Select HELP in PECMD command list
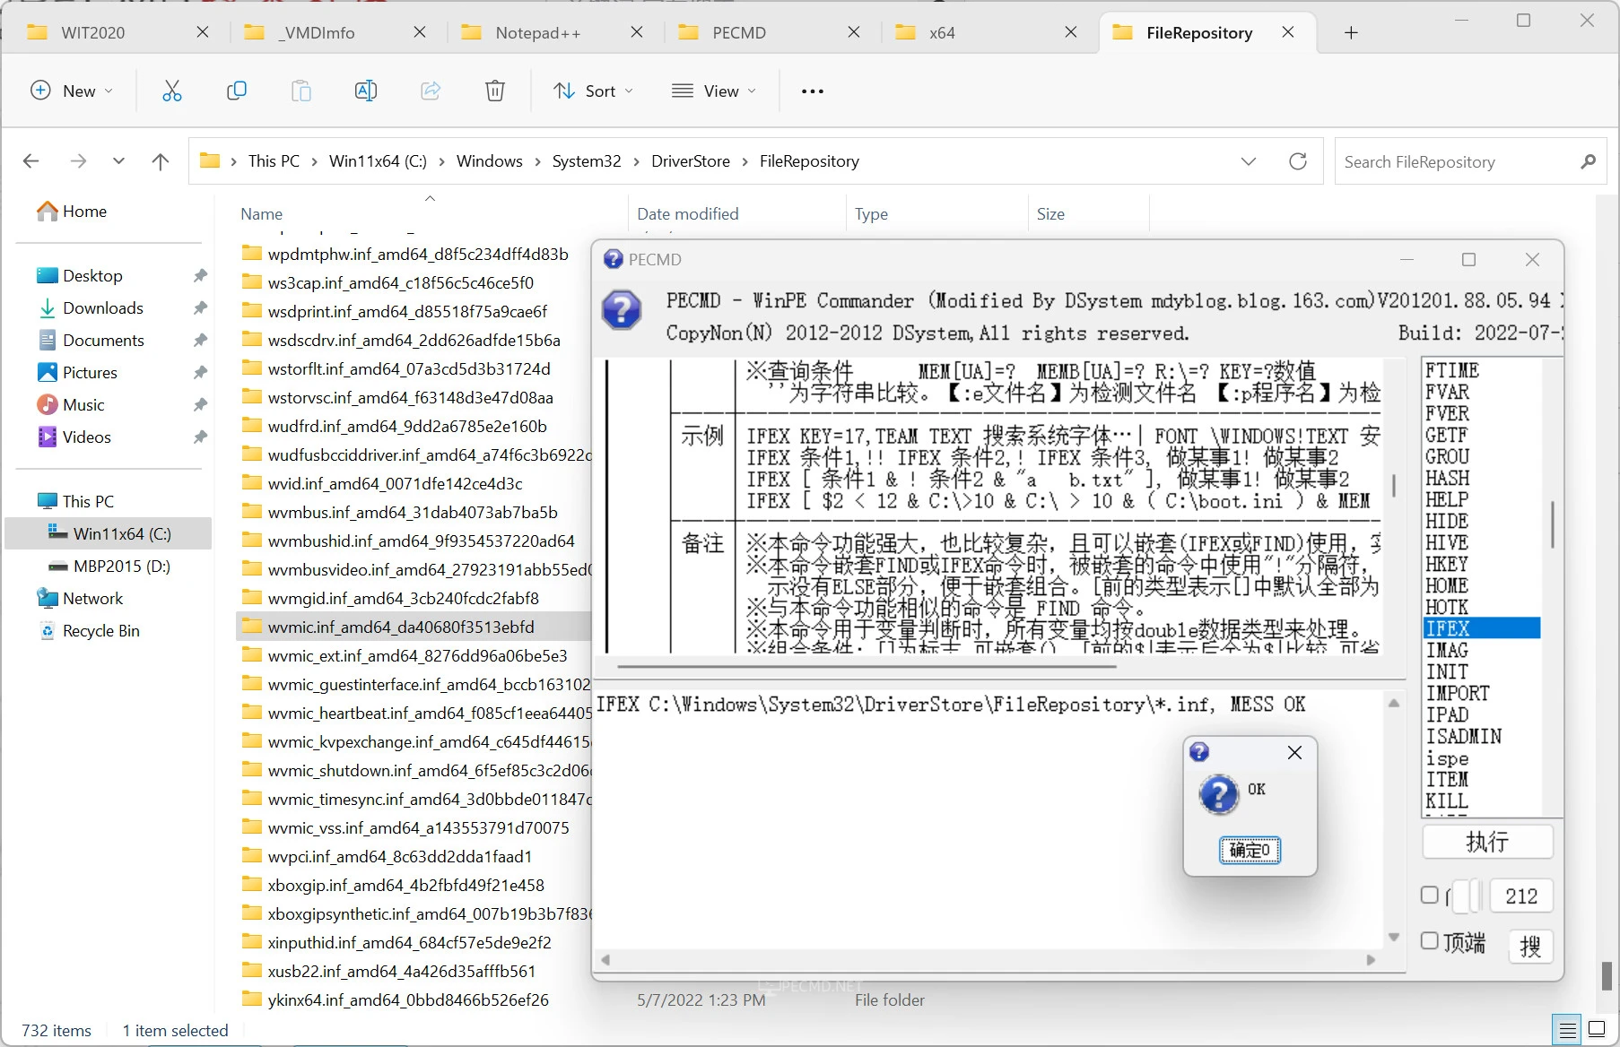 coord(1481,499)
